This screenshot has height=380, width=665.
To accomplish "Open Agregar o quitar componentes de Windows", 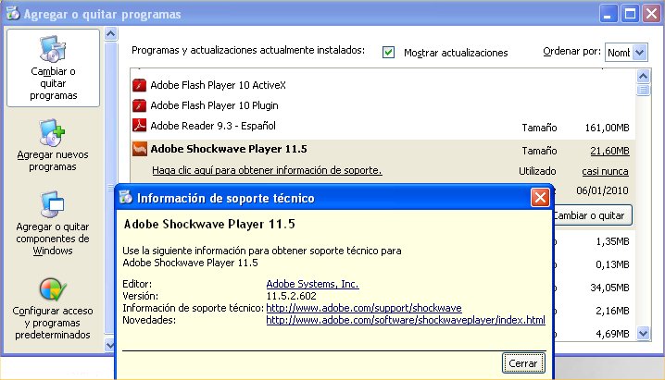I will coord(53,204).
